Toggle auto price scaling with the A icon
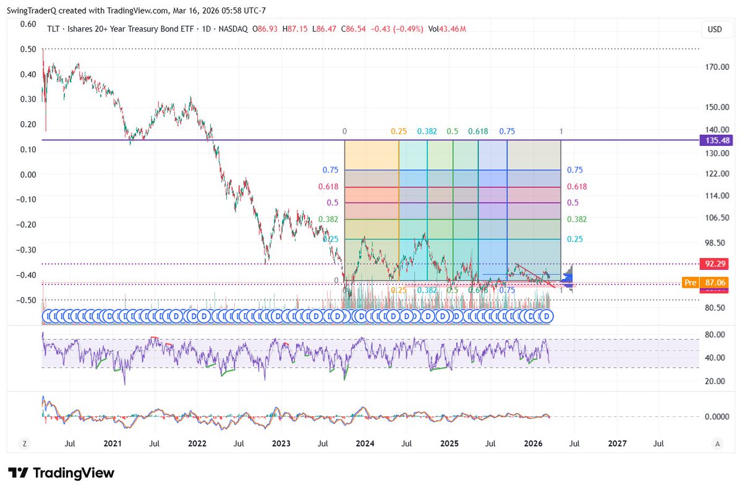 [717, 444]
